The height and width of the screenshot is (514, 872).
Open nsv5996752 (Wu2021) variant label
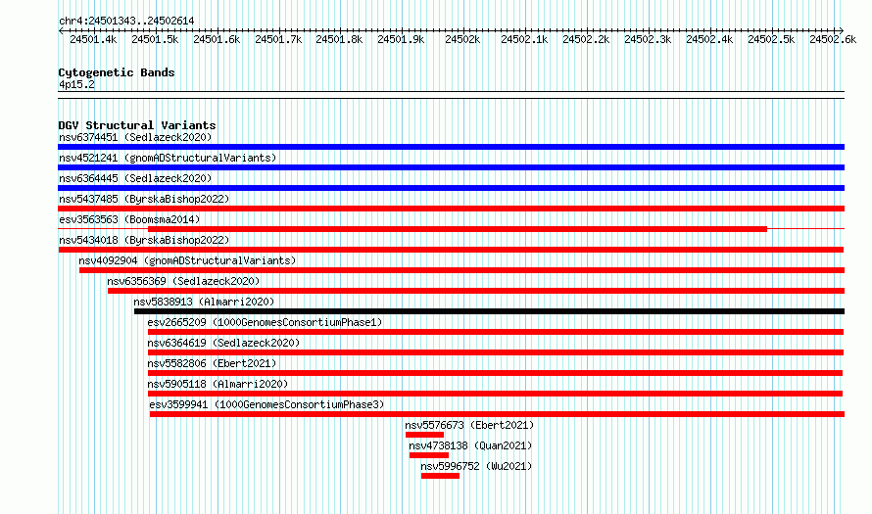point(476,466)
